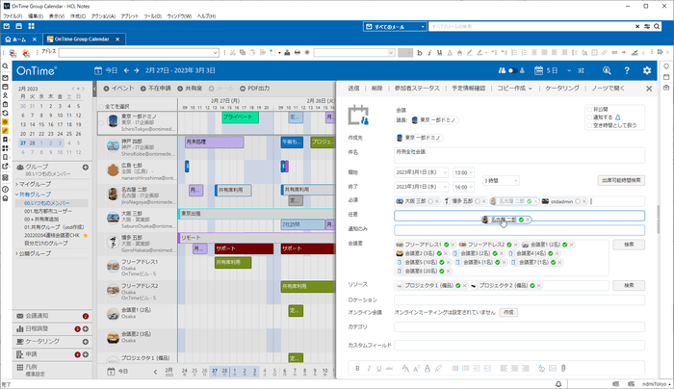
Task: Close the meeting detail panel
Action: pos(647,88)
